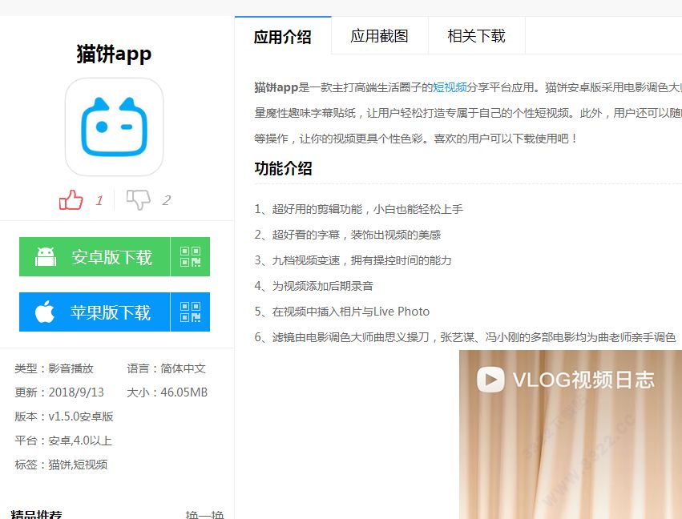Click the play icon beside VLOG视频日志

tap(490, 380)
